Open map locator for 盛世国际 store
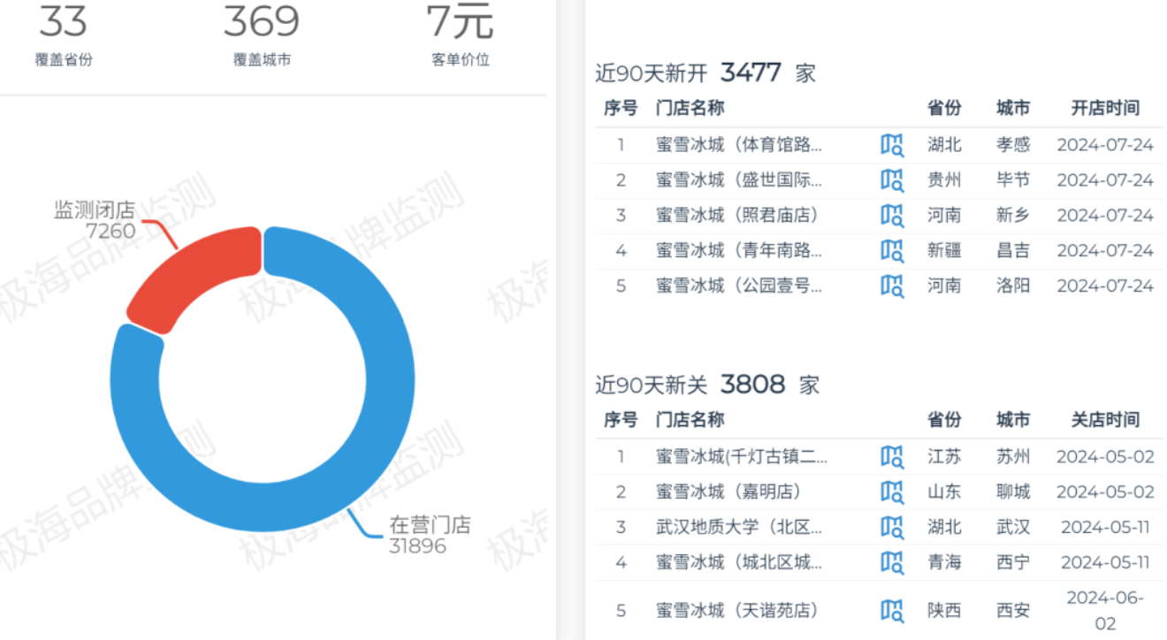The width and height of the screenshot is (1167, 640). [892, 180]
